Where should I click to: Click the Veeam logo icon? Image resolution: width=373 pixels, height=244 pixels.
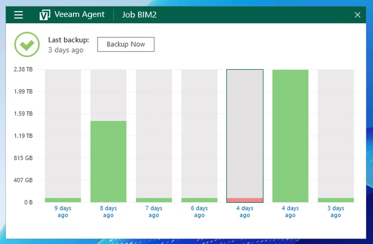44,15
